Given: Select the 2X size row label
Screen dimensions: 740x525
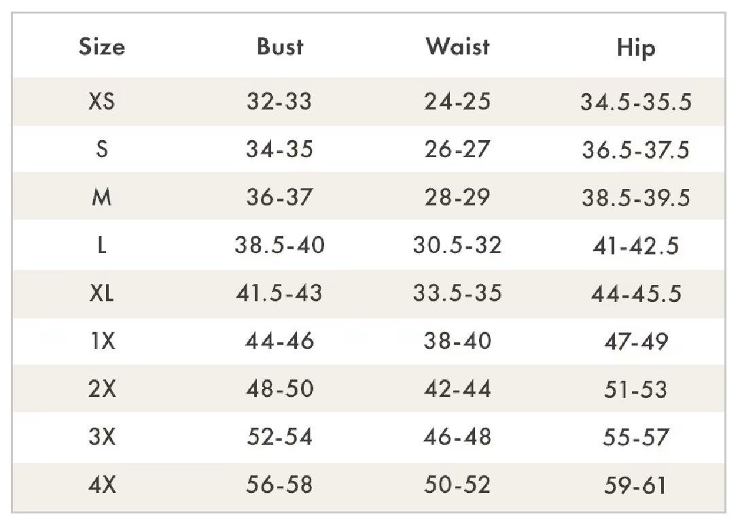Looking at the screenshot, I should coord(102,389).
